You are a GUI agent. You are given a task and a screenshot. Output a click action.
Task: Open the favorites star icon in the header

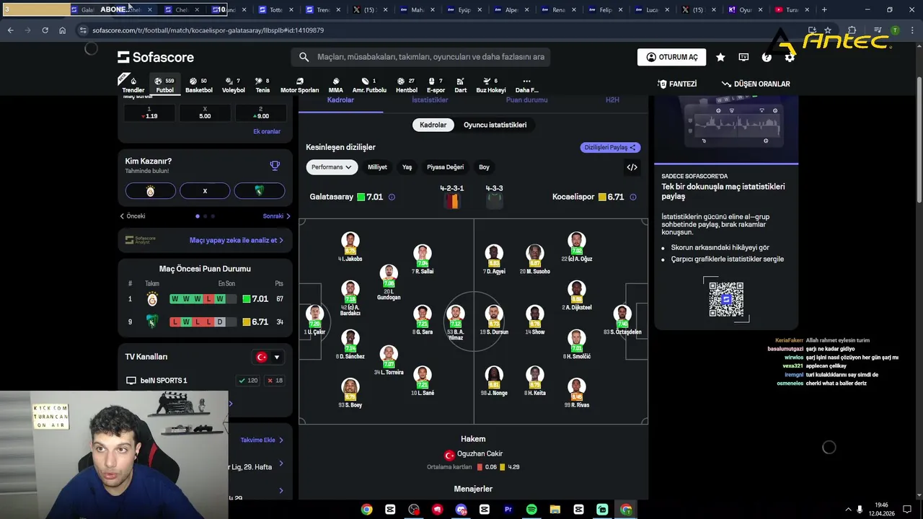click(720, 57)
